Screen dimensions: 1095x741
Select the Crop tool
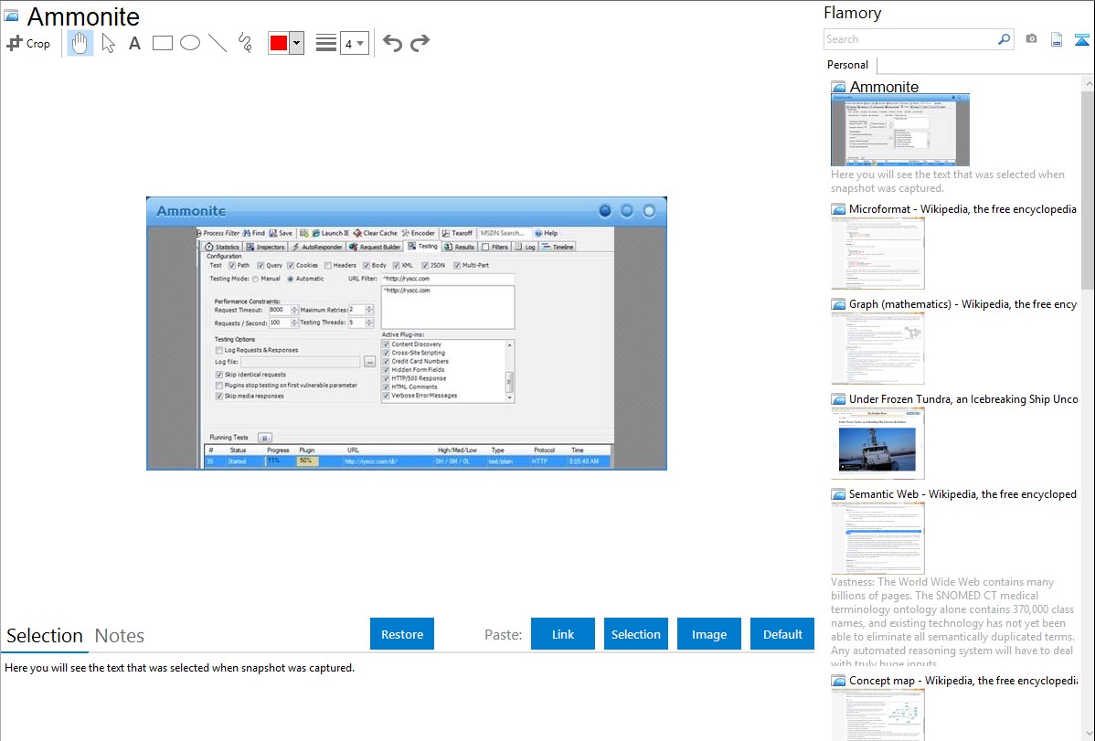click(28, 43)
